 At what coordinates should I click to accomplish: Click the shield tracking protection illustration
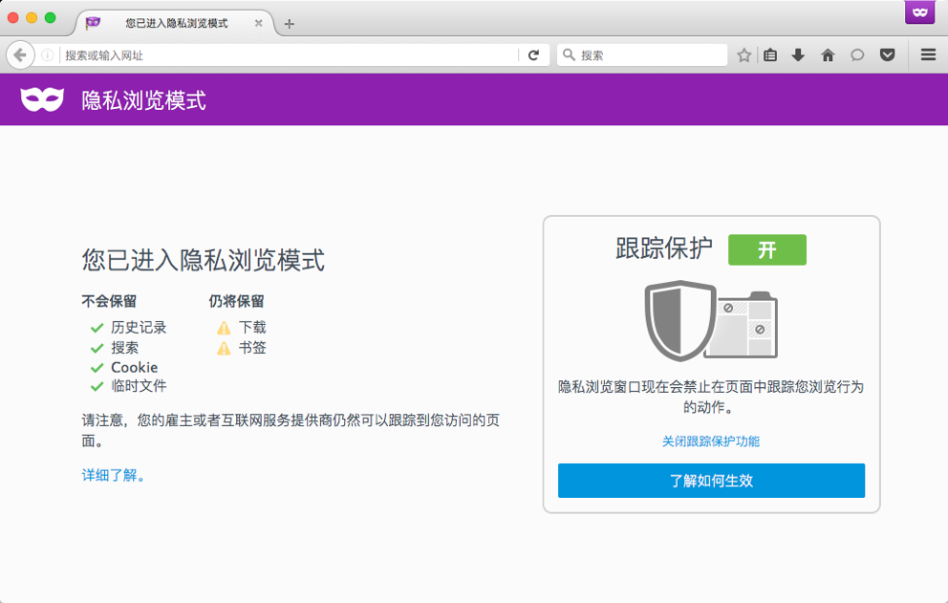[x=711, y=320]
